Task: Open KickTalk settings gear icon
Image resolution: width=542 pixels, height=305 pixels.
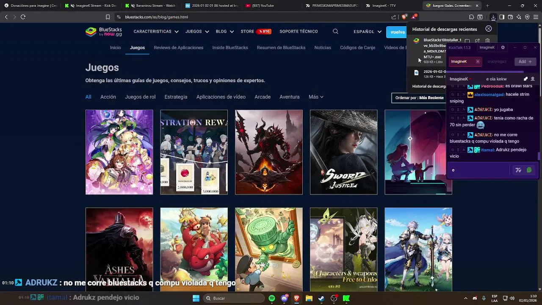Action: 503,47
